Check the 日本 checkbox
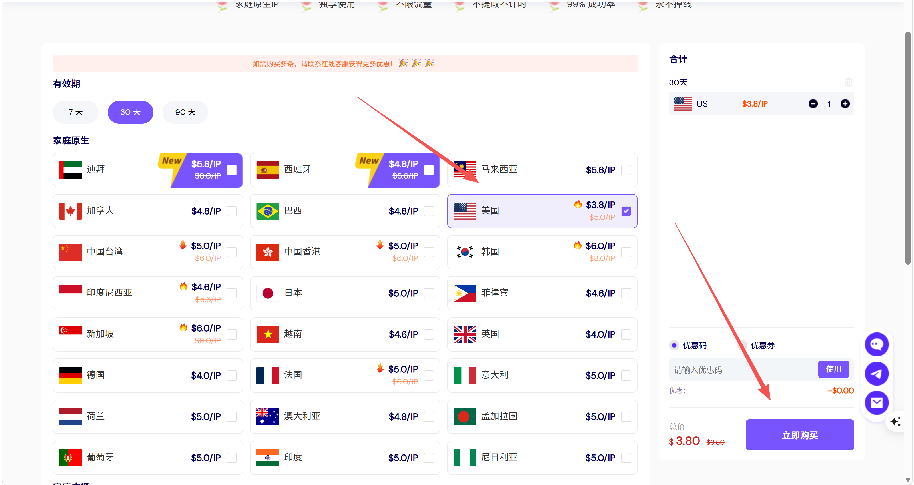The width and height of the screenshot is (914, 485). coord(429,294)
